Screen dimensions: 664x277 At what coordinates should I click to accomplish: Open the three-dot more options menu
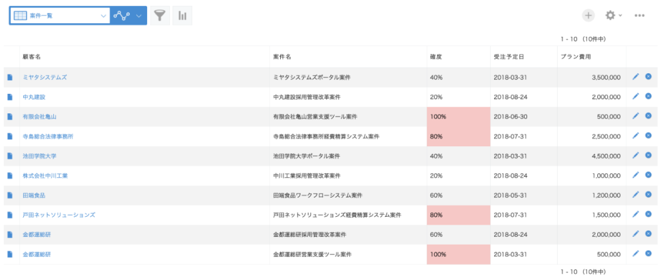point(639,16)
